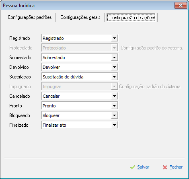Close the Pessoa Jurídica window
This screenshot has height=179, width=189.
click(x=181, y=6)
